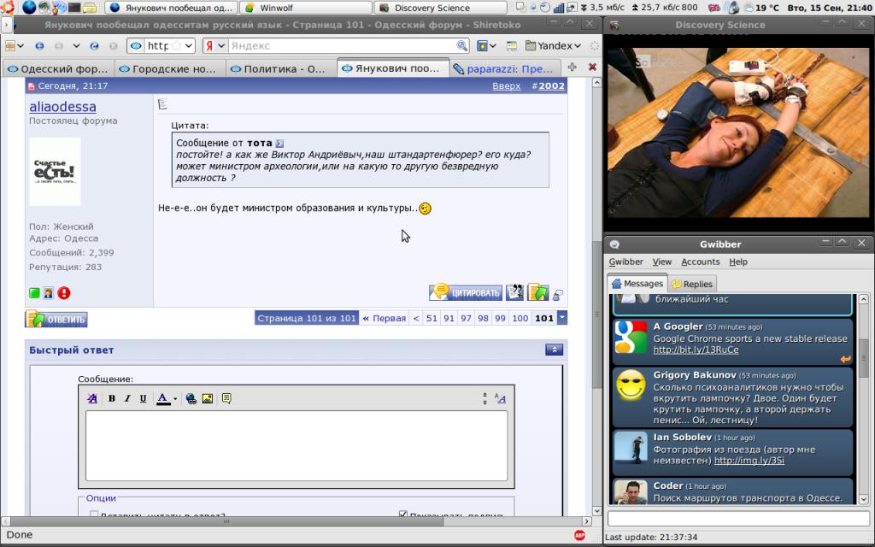Image resolution: width=875 pixels, height=547 pixels.
Task: Click the green online status icon
Action: 34,293
